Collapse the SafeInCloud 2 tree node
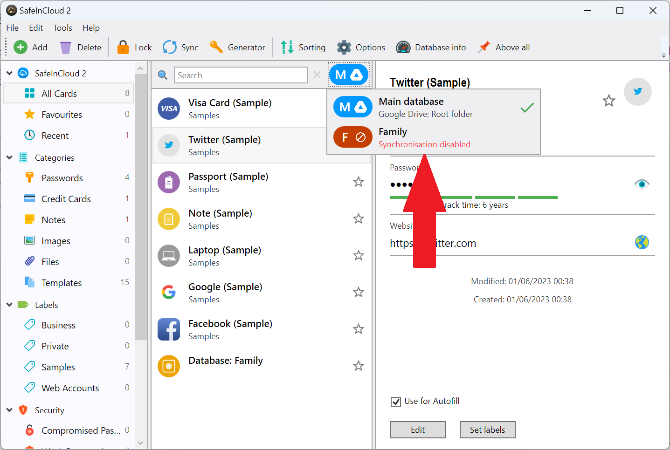The image size is (670, 450). pyautogui.click(x=9, y=73)
